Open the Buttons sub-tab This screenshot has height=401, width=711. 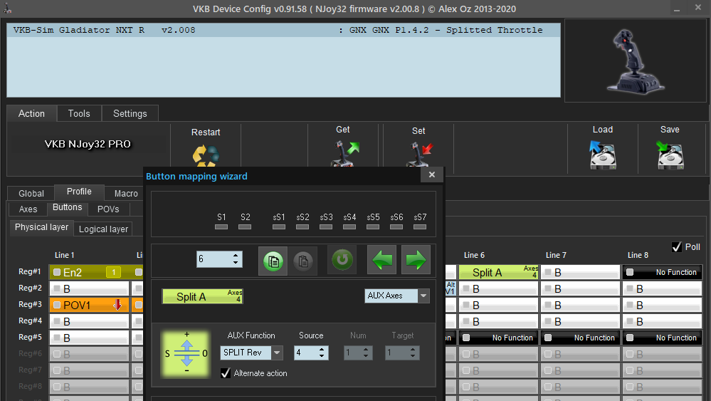click(x=67, y=207)
